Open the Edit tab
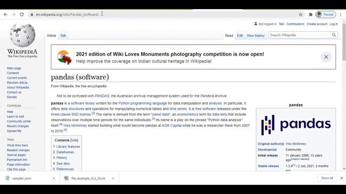Image resolution: width=346 pixels, height=194 pixels. (240, 36)
